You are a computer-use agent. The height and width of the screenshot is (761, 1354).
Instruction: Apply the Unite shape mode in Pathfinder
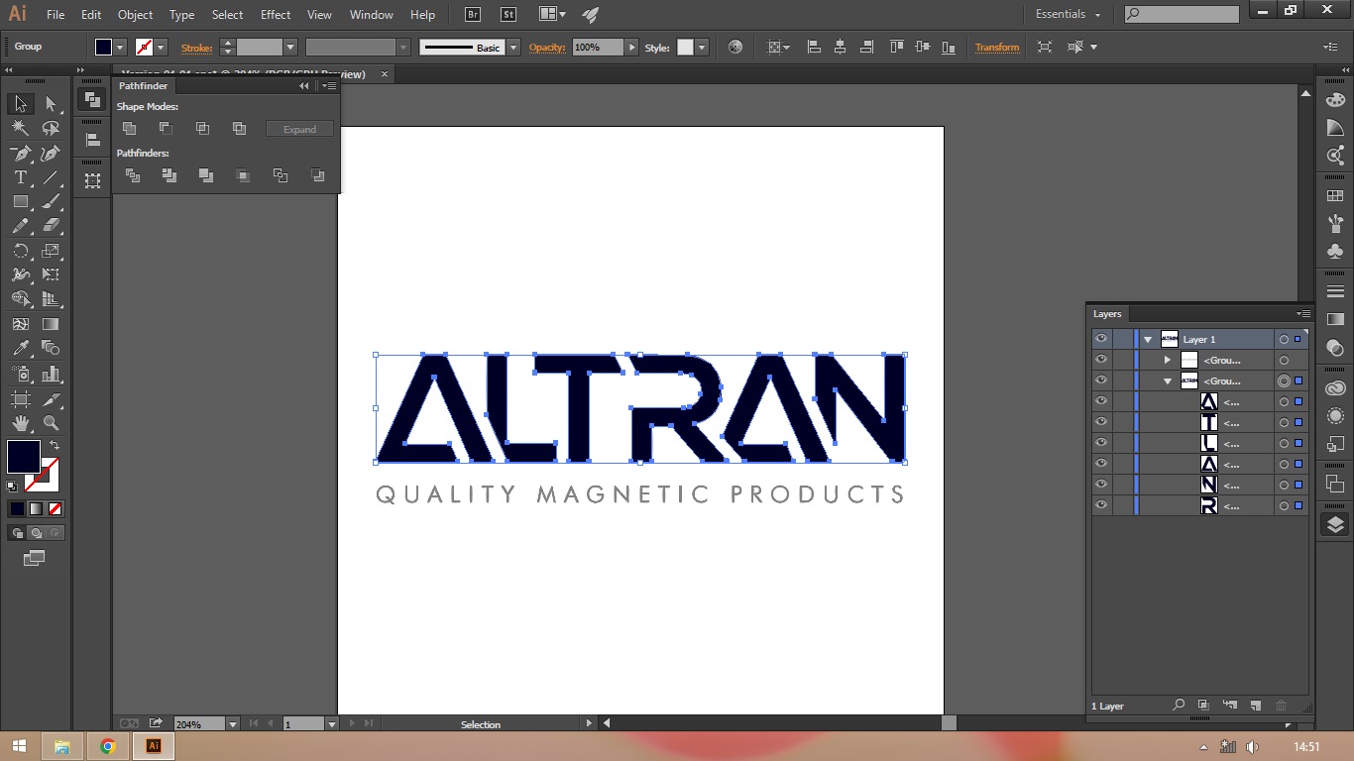point(129,128)
